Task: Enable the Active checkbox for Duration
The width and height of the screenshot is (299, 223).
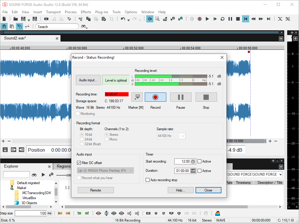Action: tap(199, 171)
